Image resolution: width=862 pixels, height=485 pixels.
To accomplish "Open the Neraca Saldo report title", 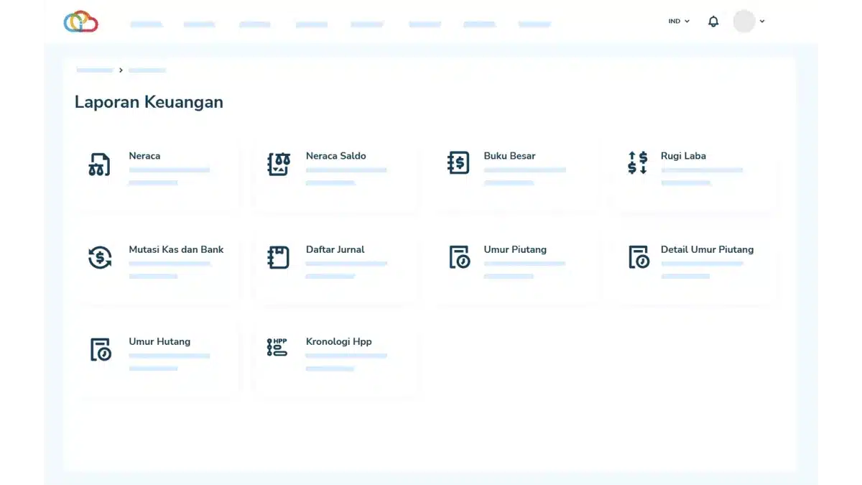I will click(x=335, y=156).
